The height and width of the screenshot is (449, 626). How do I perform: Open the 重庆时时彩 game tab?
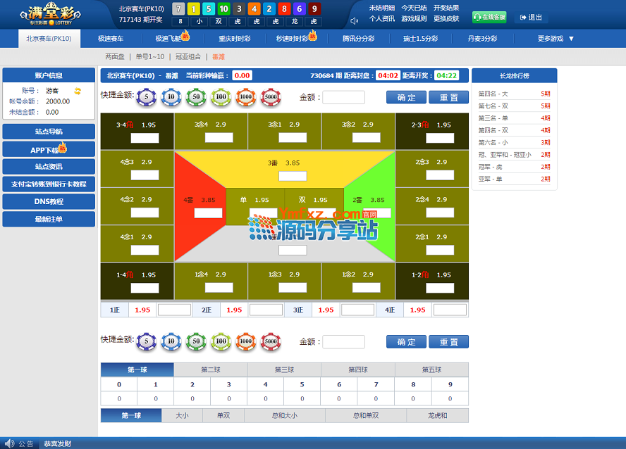pos(234,39)
